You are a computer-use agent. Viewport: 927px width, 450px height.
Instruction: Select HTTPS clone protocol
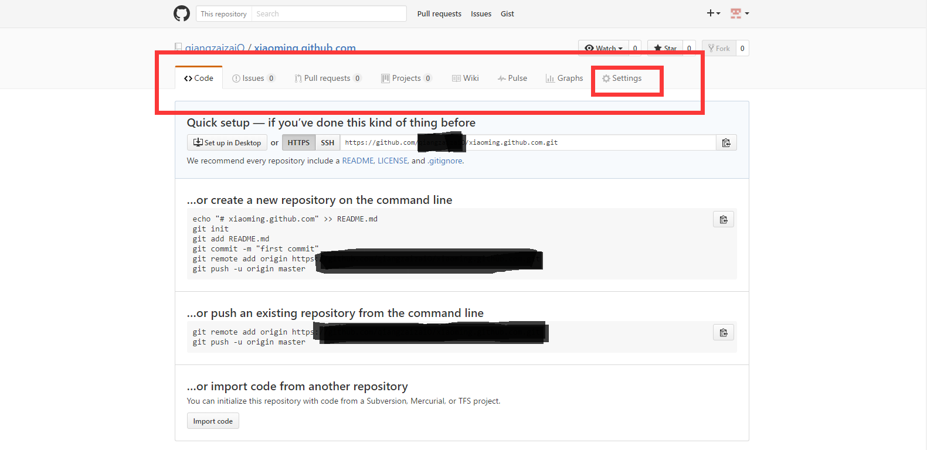tap(298, 142)
